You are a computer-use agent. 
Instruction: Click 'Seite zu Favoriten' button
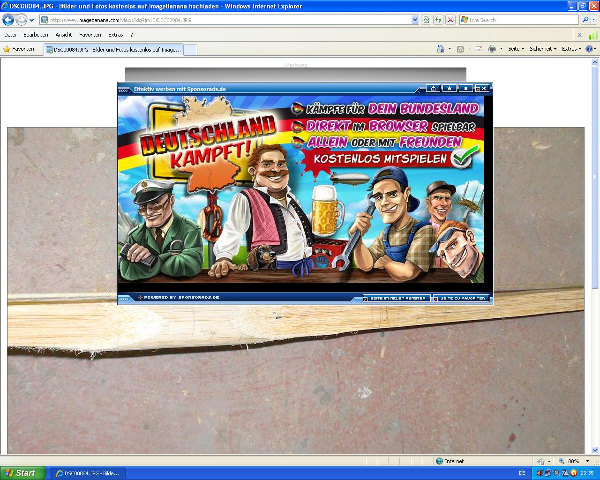pyautogui.click(x=462, y=298)
